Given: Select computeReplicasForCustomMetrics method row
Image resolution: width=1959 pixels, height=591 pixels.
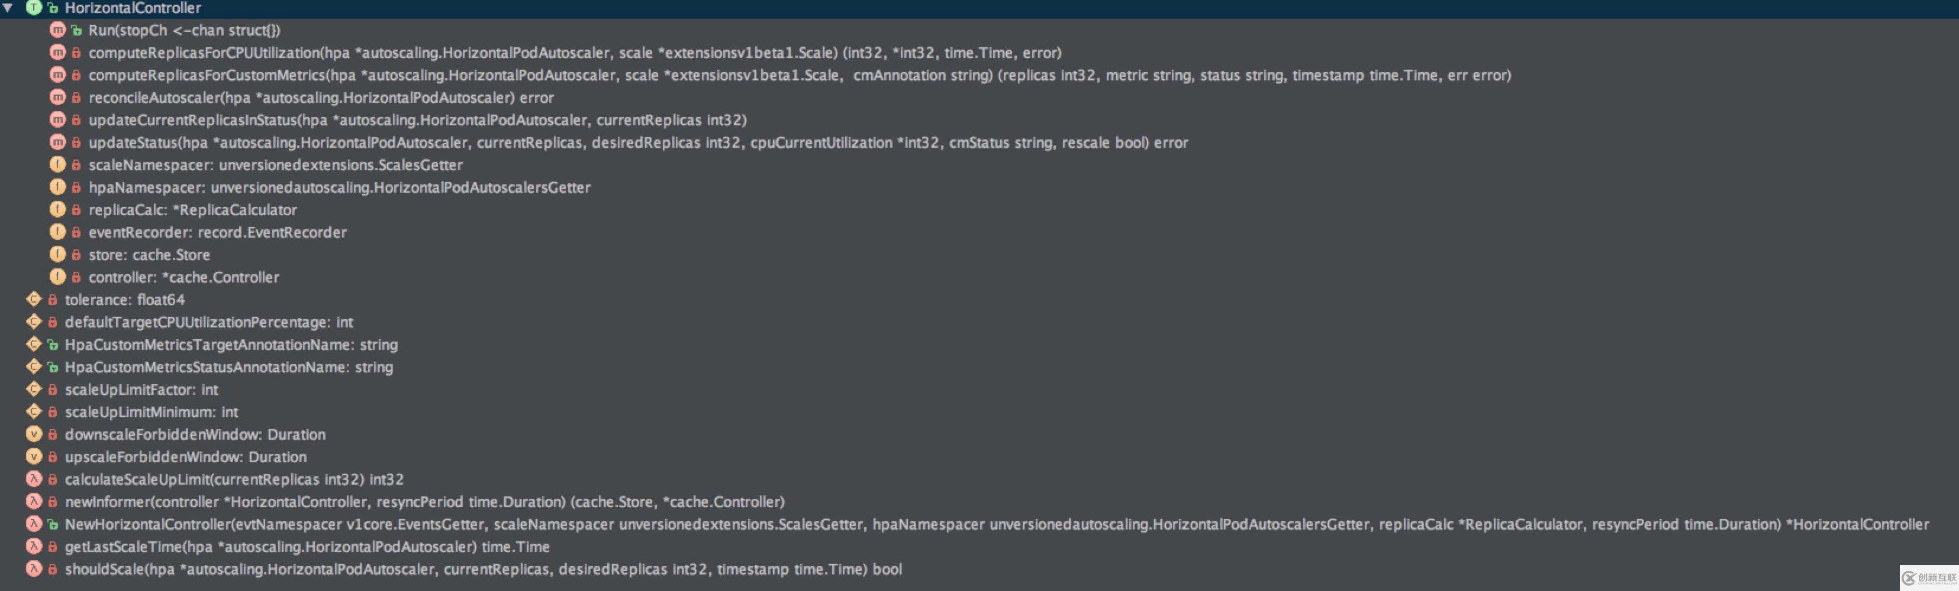Looking at the screenshot, I should pos(800,75).
